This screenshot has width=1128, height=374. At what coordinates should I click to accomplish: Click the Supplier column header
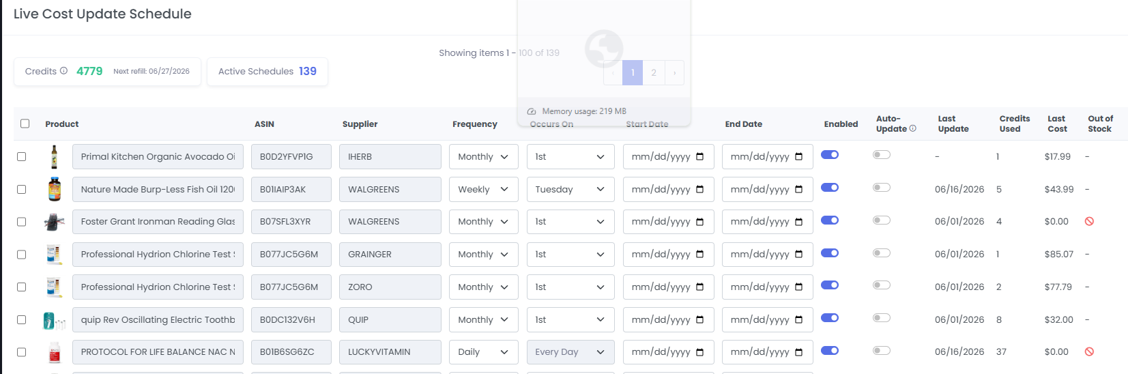click(360, 124)
